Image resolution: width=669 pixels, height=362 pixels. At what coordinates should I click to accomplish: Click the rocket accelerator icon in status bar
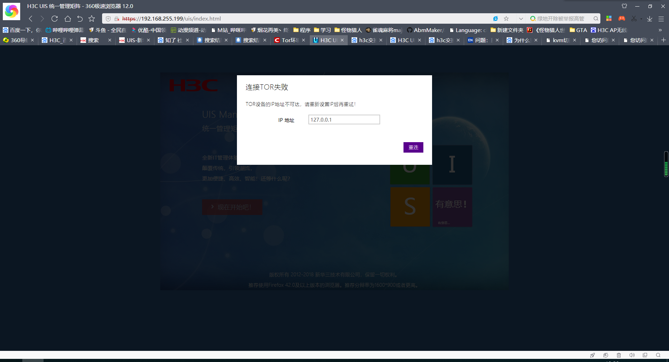(x=592, y=355)
